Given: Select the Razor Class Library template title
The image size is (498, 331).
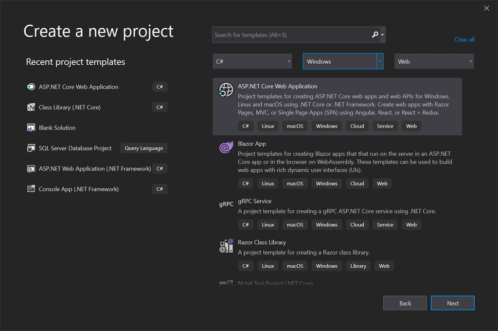Looking at the screenshot, I should [262, 242].
